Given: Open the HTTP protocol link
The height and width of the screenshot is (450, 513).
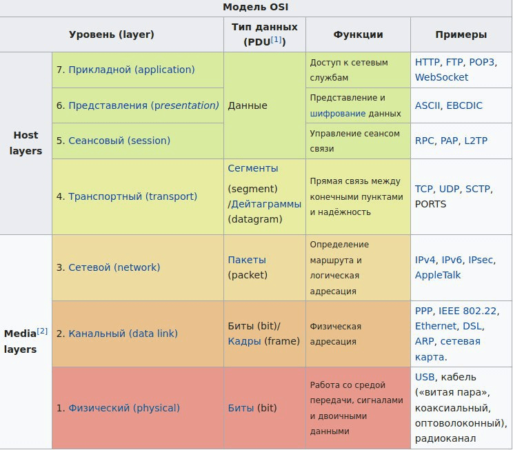Looking at the screenshot, I should (x=428, y=62).
